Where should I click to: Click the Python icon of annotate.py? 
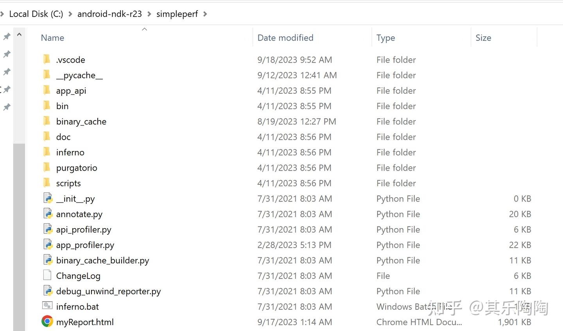48,214
